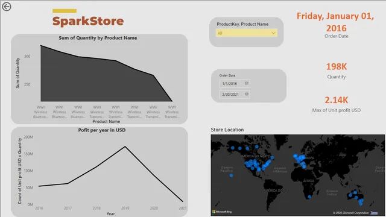The image size is (386, 217).
Task: Click the 2020 label on the Year axis
Action: pos(154,208)
